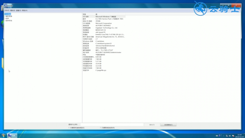Image resolution: width=245 pixels, height=138 pixels.
Task: Click the 8.00 GB installed memory value
Action: point(98,57)
